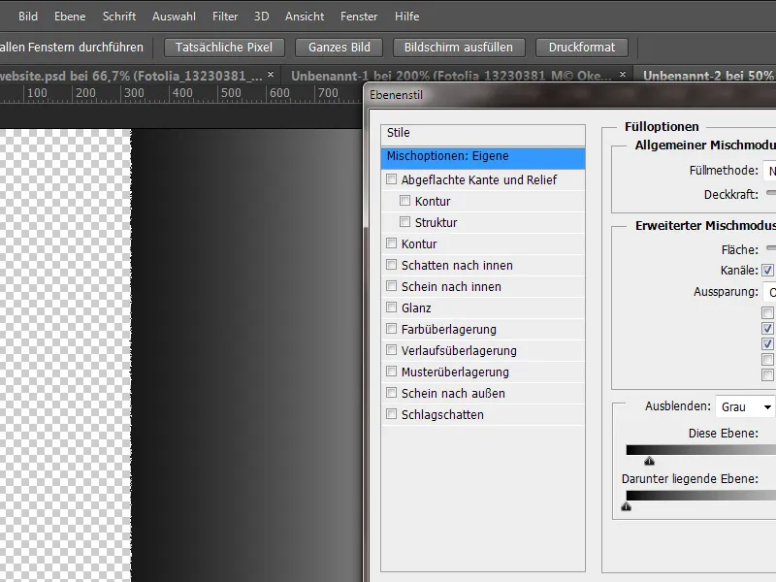The width and height of the screenshot is (776, 582).
Task: Enable the Struktur checkbox
Action: click(x=404, y=222)
